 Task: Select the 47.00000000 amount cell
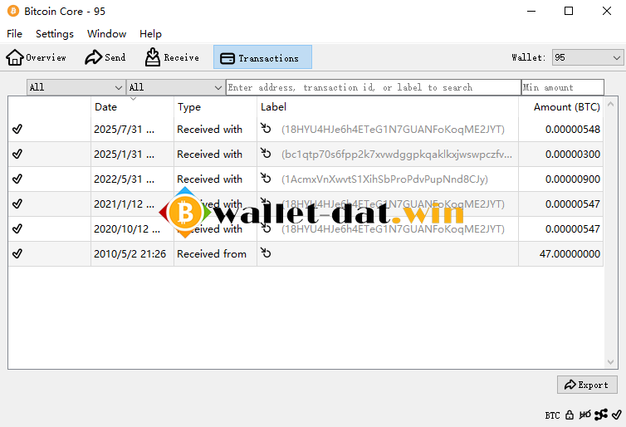pyautogui.click(x=561, y=253)
